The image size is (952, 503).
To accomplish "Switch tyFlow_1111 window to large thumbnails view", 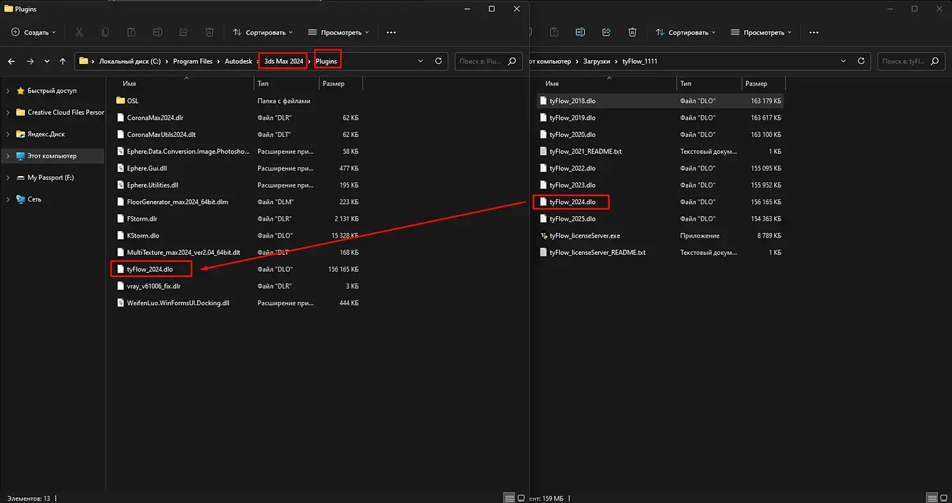I will coord(944,498).
